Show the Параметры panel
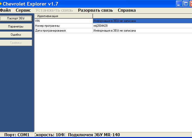Viewport: 192px width, 138px height. (x=16, y=26)
